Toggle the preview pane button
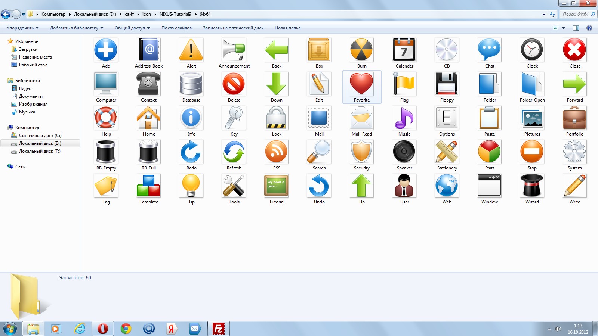Image resolution: width=598 pixels, height=336 pixels. click(x=576, y=28)
